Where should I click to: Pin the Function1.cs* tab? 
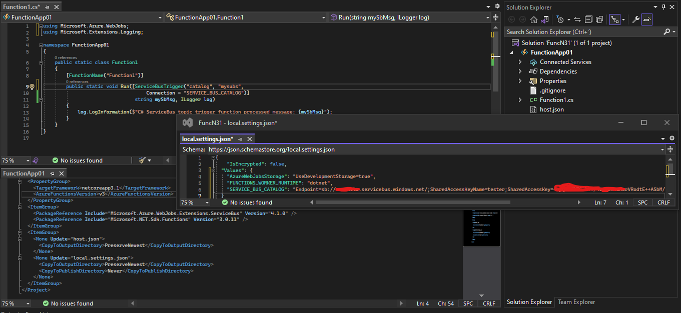pos(47,7)
